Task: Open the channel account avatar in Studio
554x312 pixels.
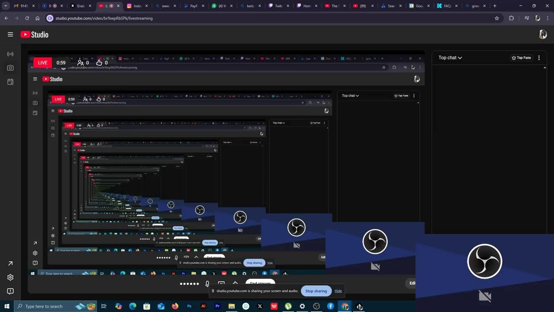Action: (x=543, y=35)
